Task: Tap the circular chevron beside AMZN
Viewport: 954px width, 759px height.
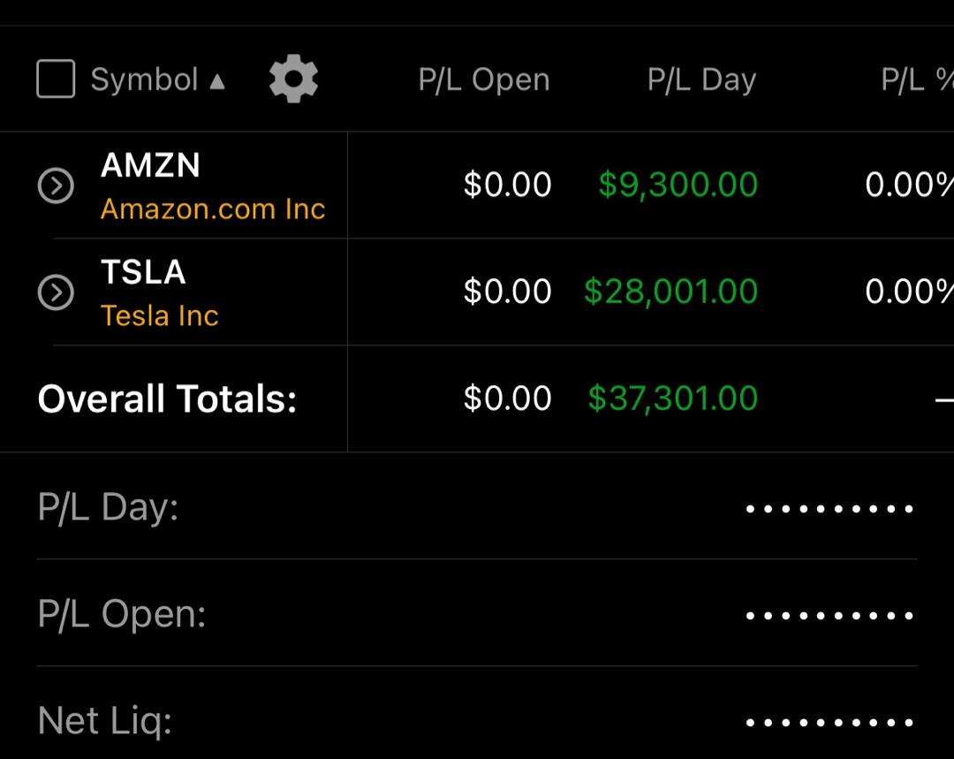Action: 55,184
